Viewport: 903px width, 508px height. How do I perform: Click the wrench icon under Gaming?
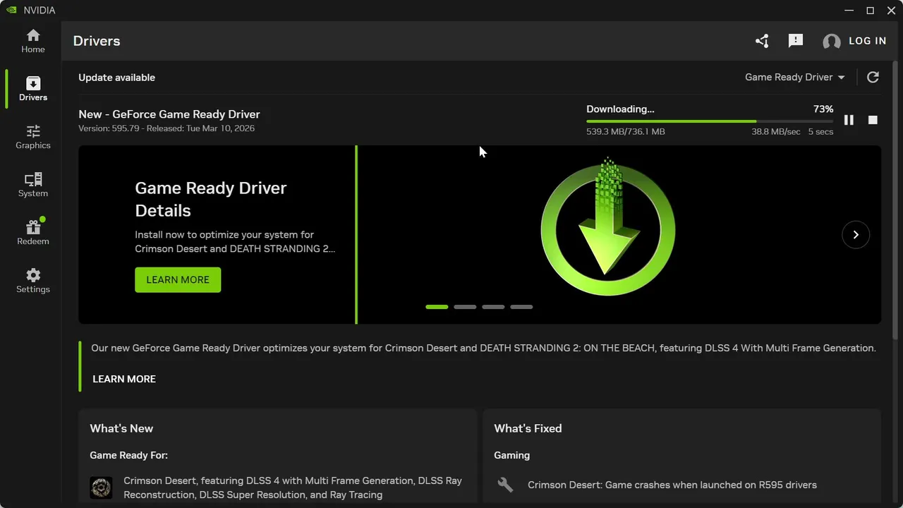505,485
